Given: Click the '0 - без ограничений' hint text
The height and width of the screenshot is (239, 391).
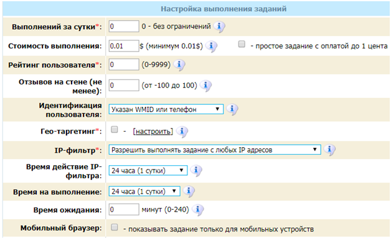Looking at the screenshot, I should pyautogui.click(x=176, y=26).
